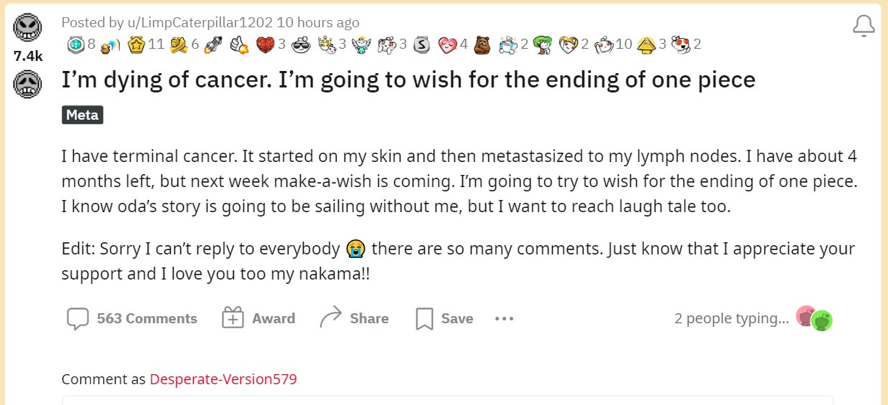Click the rocket award icon
888x405 pixels.
212,44
